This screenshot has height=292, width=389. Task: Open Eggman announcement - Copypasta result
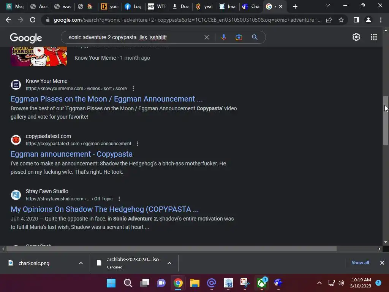click(x=71, y=154)
